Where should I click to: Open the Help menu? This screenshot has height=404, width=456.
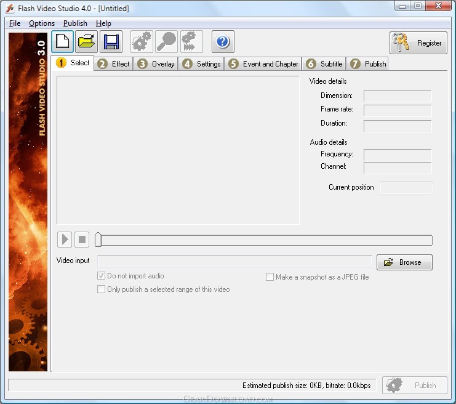coord(103,23)
